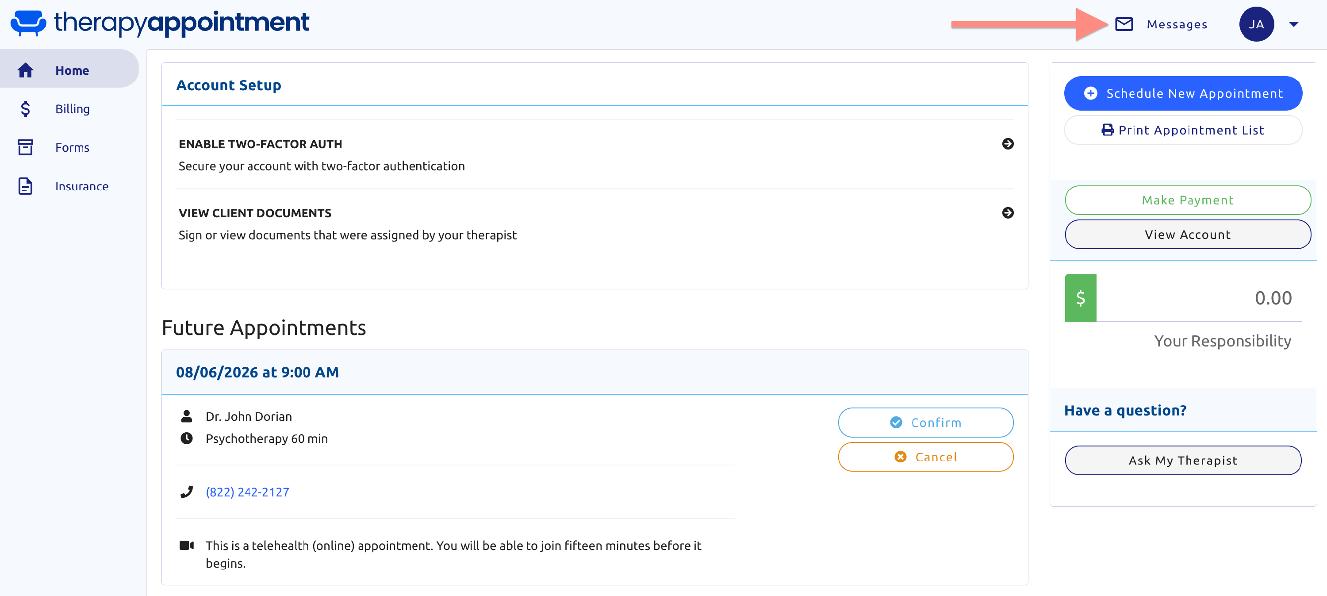Click the 0.00 balance amount
1327x596 pixels.
pos(1273,298)
